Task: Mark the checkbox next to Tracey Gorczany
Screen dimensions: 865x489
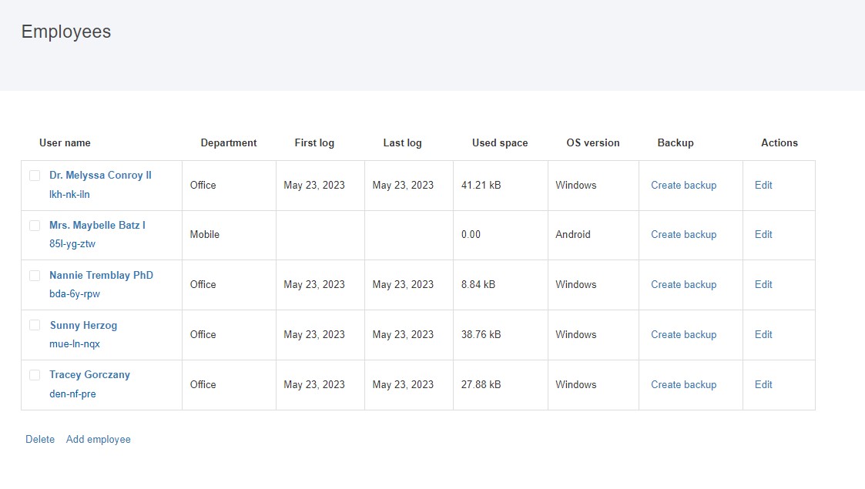Action: click(x=35, y=375)
